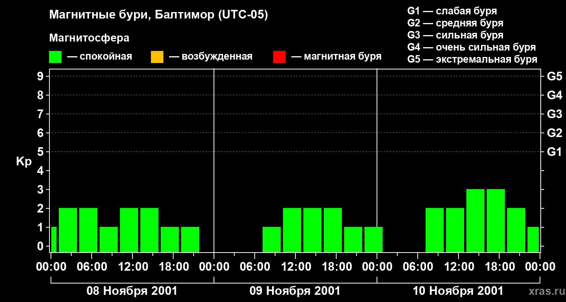This screenshot has width=566, height=302.
Task: Click the "12:00" time label for 08 Ноября
Action: click(132, 267)
